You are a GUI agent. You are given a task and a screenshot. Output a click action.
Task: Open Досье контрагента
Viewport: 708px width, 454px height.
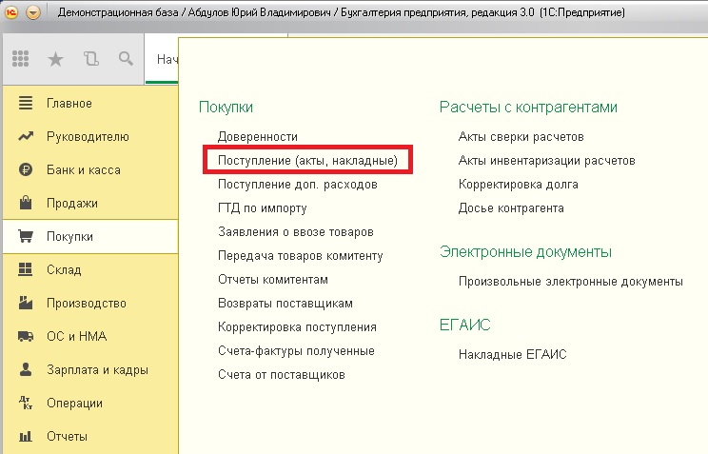pyautogui.click(x=511, y=208)
